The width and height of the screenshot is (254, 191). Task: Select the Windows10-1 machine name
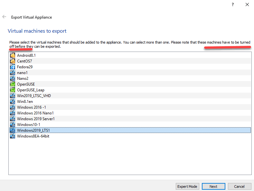(29, 125)
